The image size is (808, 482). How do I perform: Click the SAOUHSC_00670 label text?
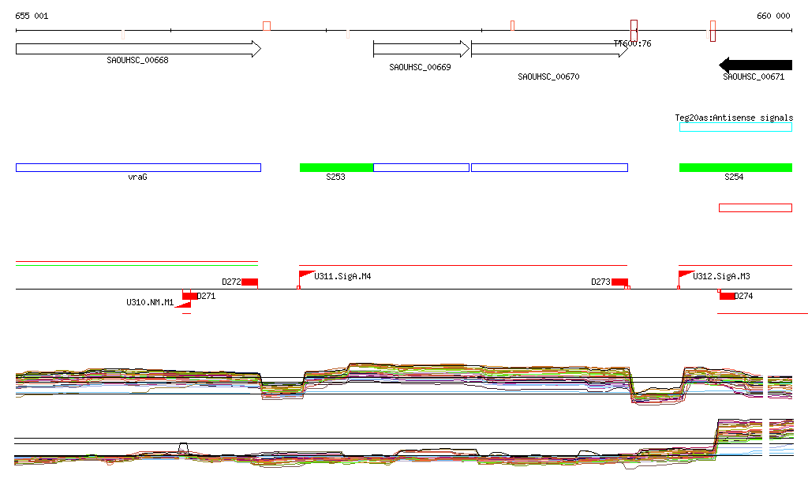point(549,77)
